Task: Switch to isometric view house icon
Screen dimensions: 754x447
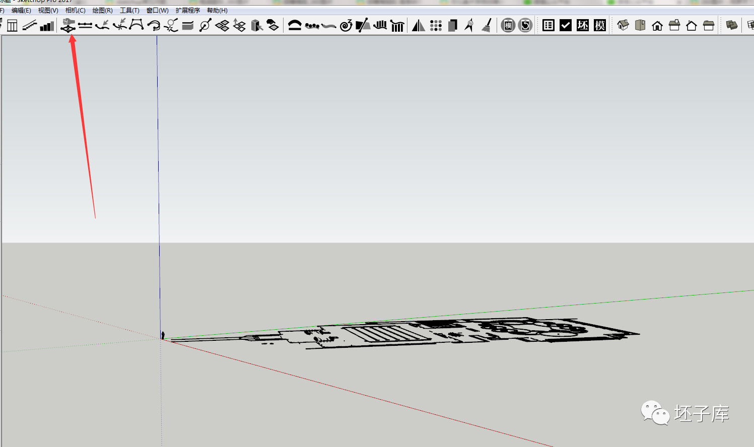Action: (x=623, y=25)
